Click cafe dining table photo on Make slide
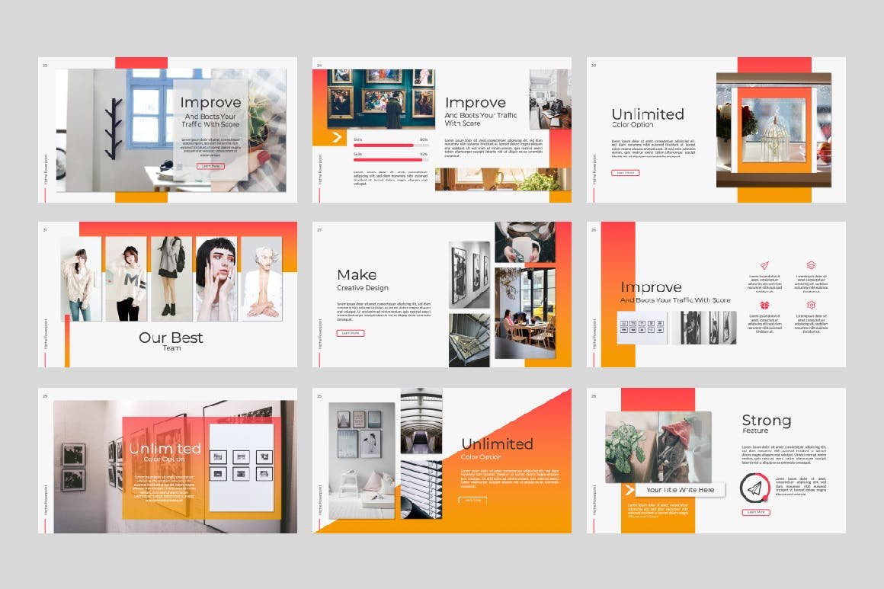This screenshot has width=884, height=589. click(x=525, y=313)
